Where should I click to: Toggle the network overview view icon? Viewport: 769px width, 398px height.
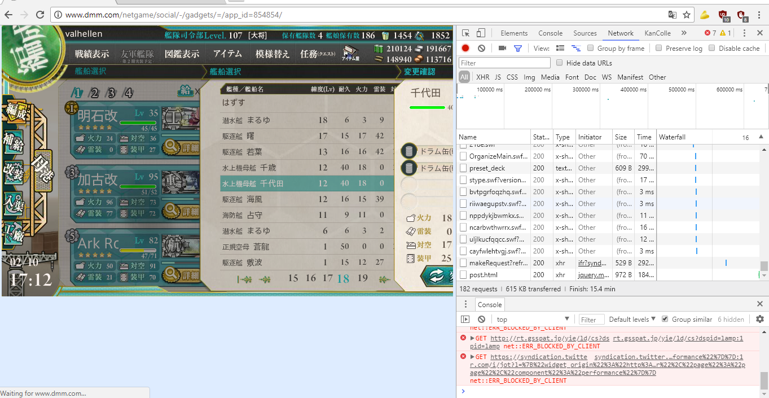tap(576, 49)
